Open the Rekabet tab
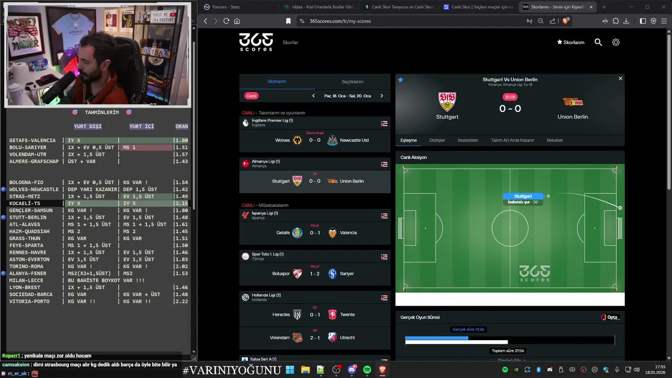The width and height of the screenshot is (672, 378). [554, 140]
